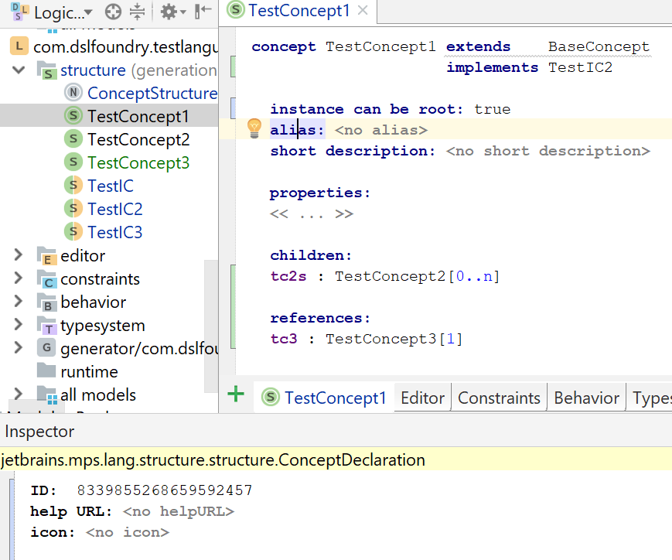Click the lightbulb intention icon beside alias
This screenshot has width=672, height=560.
(254, 128)
